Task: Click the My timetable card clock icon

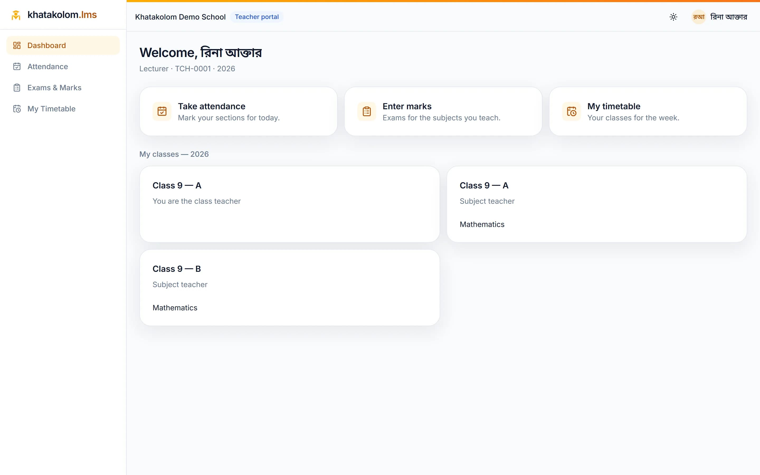Action: [572, 111]
